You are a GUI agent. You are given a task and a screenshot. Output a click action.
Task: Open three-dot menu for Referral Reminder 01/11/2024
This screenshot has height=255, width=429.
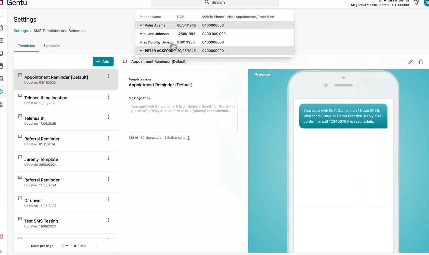108,138
